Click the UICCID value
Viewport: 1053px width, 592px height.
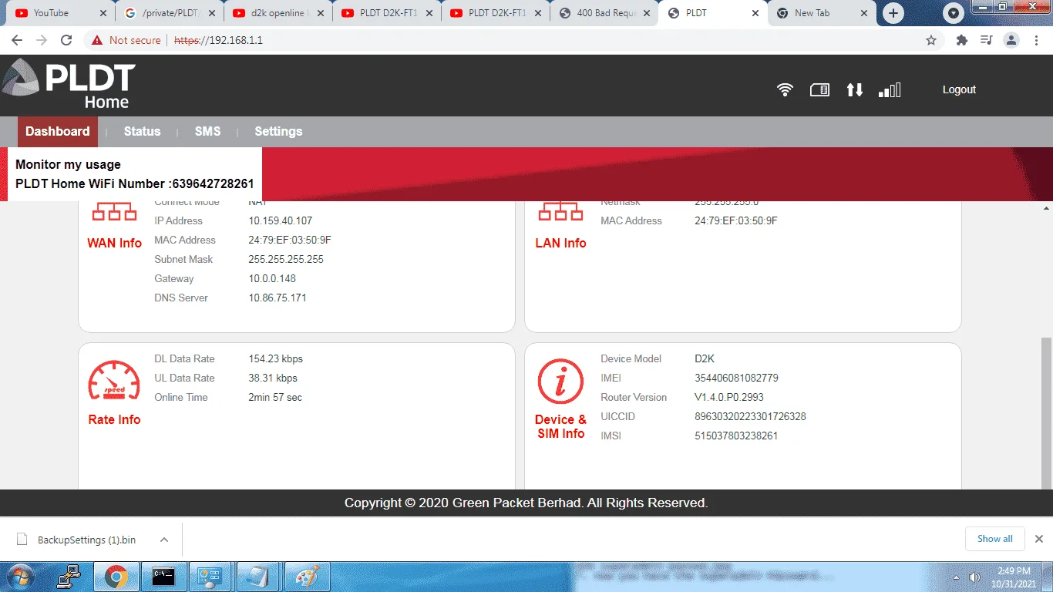tap(750, 416)
